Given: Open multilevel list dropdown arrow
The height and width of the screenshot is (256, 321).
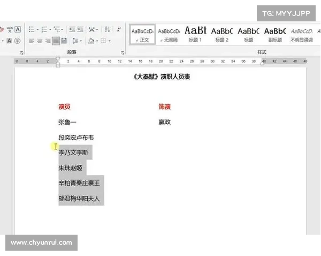Looking at the screenshot, I should pyautogui.click(x=62, y=30).
